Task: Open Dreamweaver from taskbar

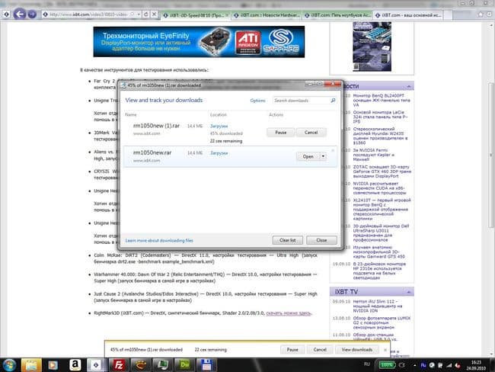Action: [185, 365]
